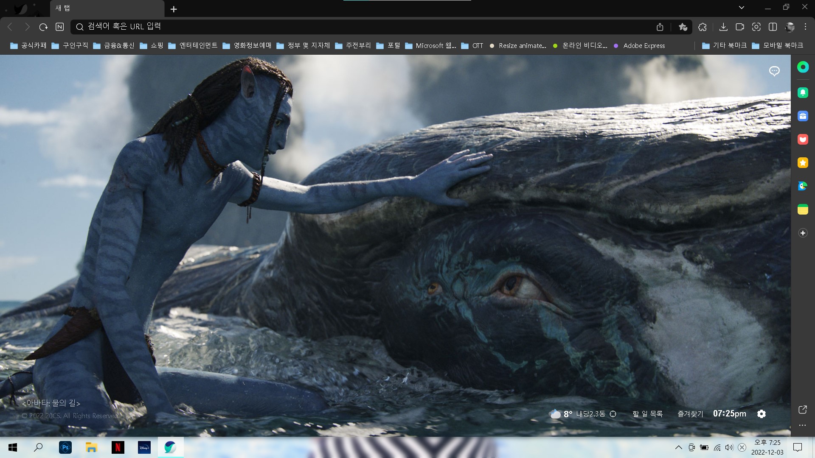Click the weather location refresh icon
The width and height of the screenshot is (815, 458).
pos(613,414)
